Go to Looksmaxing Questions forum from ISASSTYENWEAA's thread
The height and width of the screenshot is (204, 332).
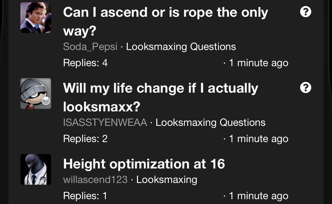[210, 122]
